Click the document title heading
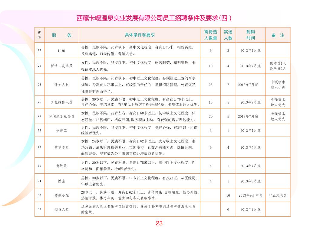Image resolution: width=310 pixels, height=232 pixels. coord(154,18)
